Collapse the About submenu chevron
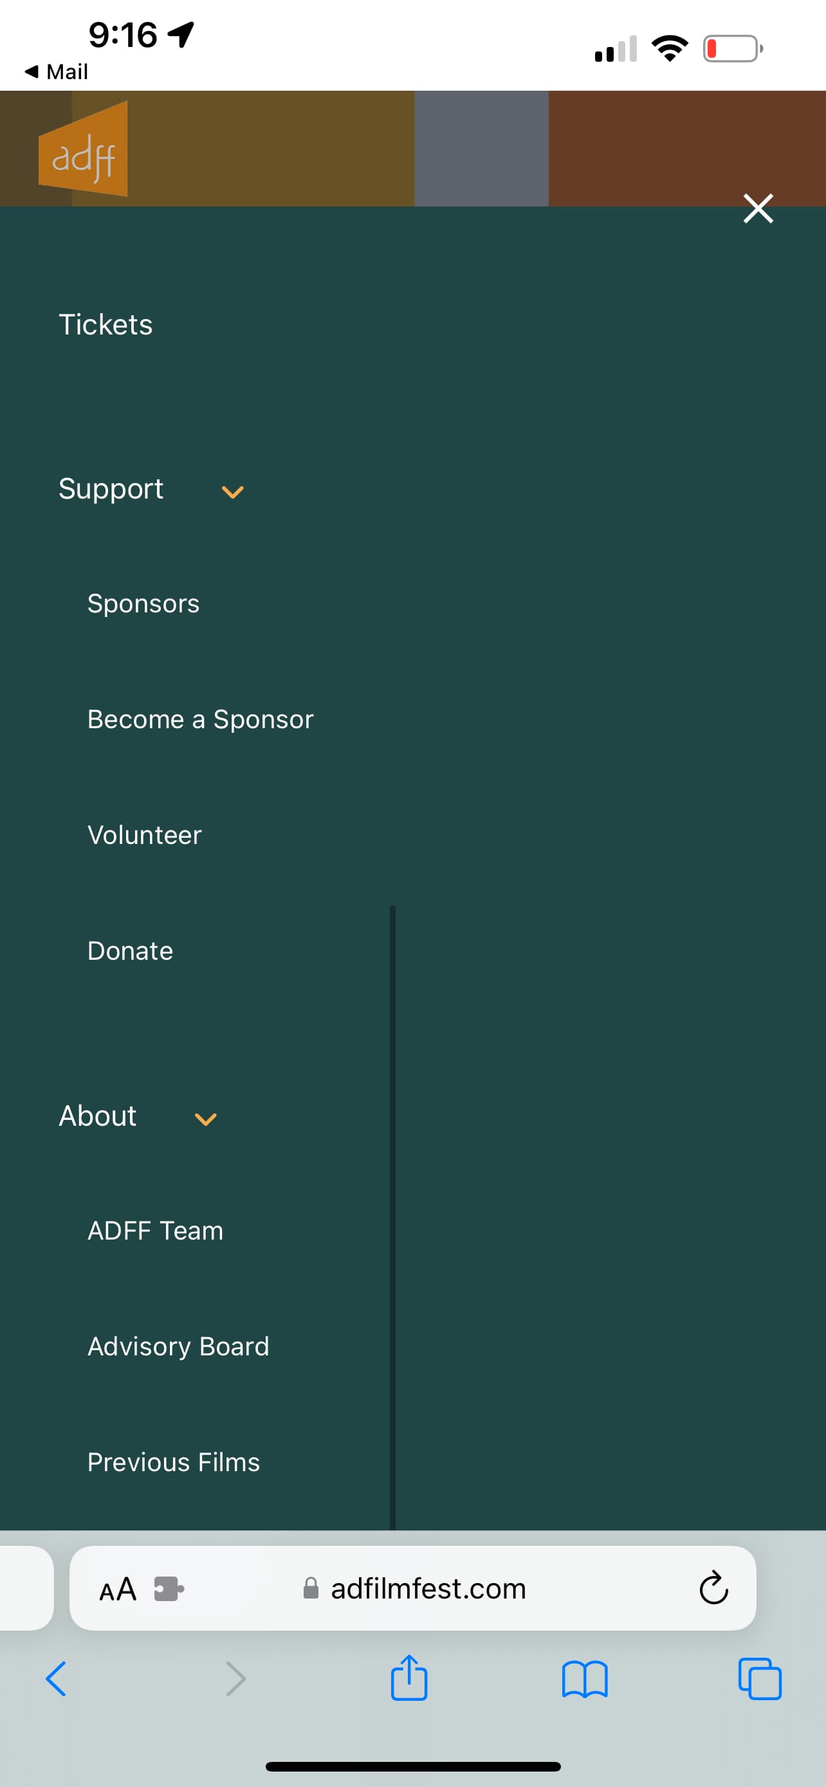 click(206, 1119)
